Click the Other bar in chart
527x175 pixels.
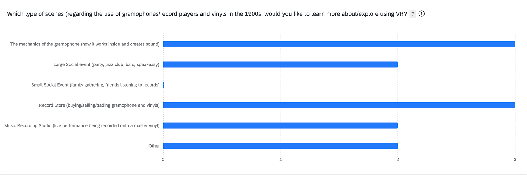[280, 146]
